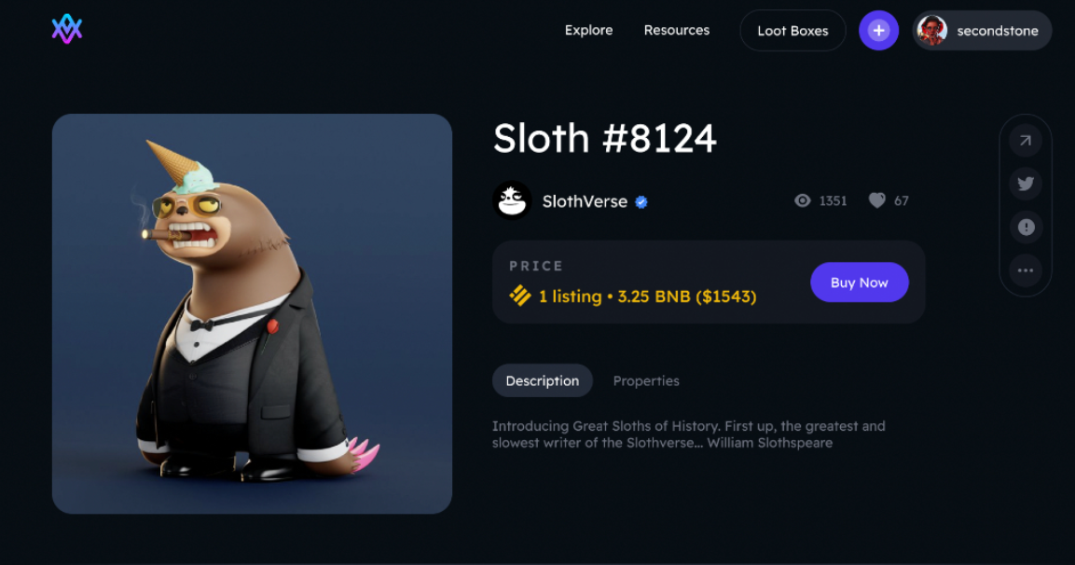The image size is (1075, 565).
Task: Click the blue verified badge
Action: pos(641,201)
